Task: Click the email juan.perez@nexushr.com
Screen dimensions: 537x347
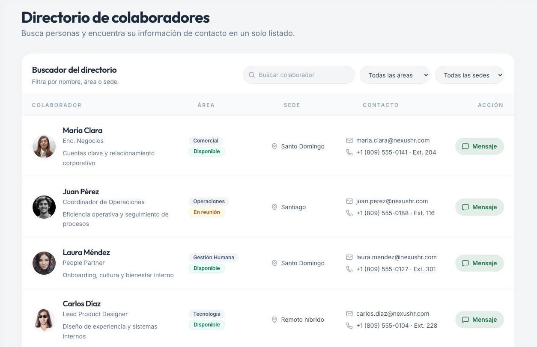Action: 392,201
